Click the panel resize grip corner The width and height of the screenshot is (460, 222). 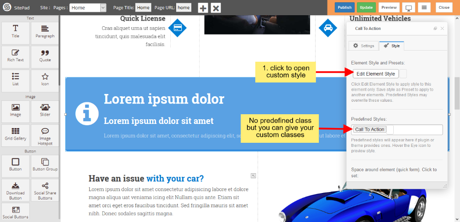pyautogui.click(x=445, y=186)
